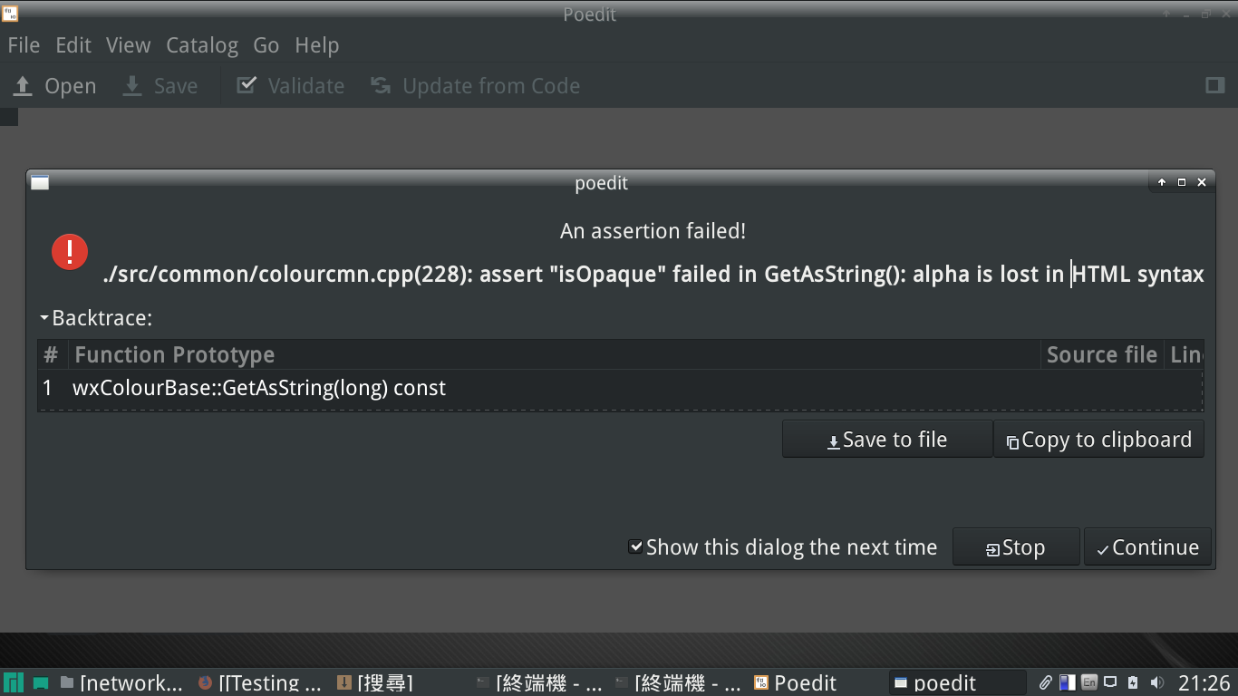This screenshot has width=1238, height=696.
Task: Switch to the Poedit taskbar item
Action: (x=795, y=682)
